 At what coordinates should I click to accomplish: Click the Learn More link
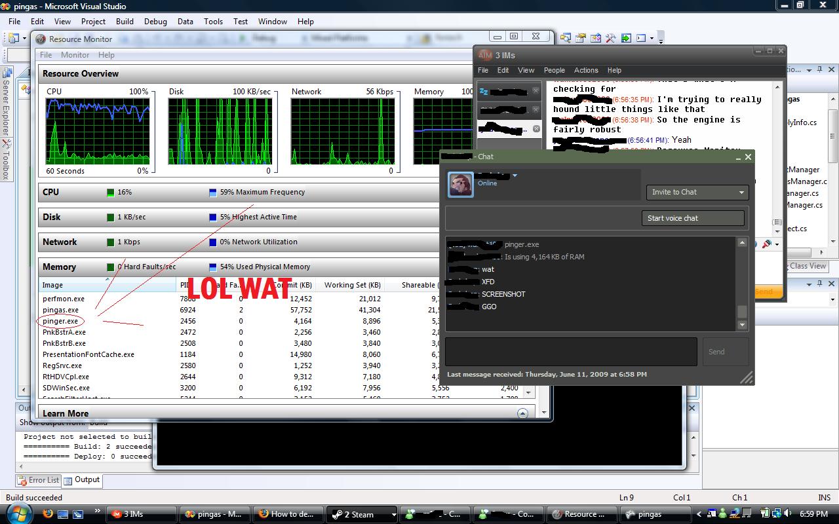(x=66, y=413)
